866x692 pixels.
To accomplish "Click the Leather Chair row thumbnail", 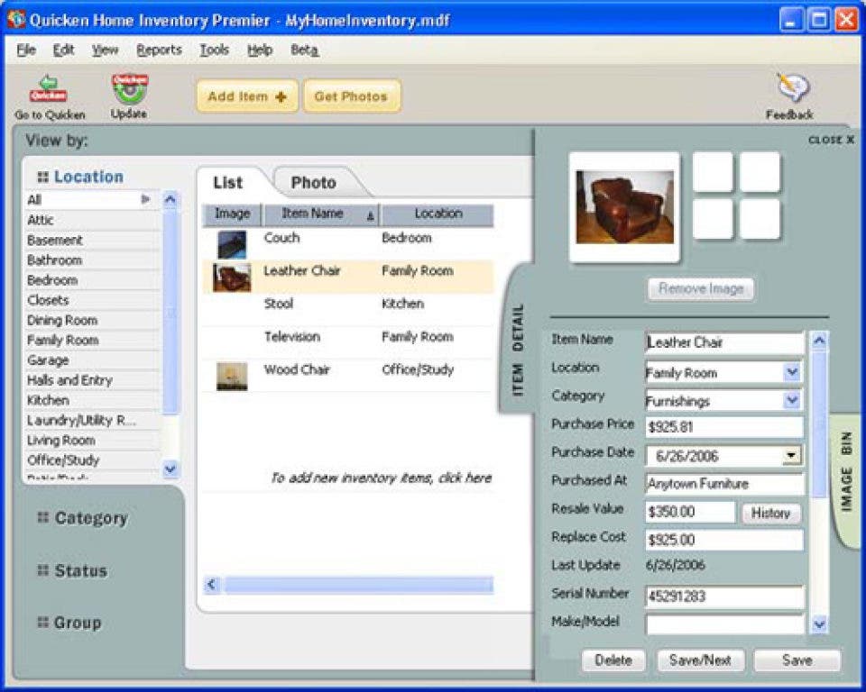I will (232, 277).
